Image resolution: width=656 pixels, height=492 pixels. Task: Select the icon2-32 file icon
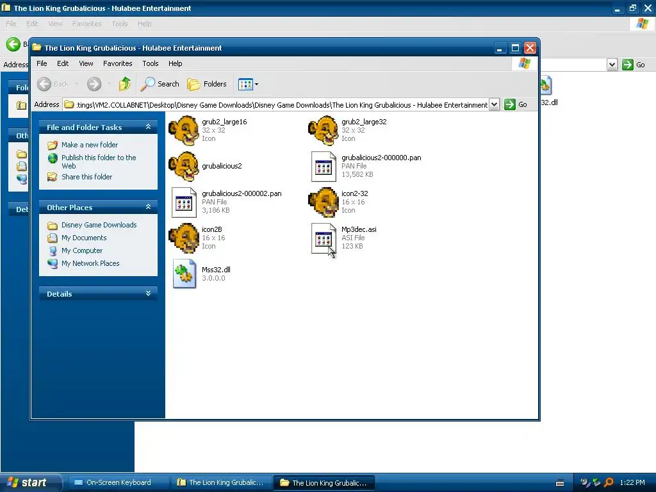324,202
